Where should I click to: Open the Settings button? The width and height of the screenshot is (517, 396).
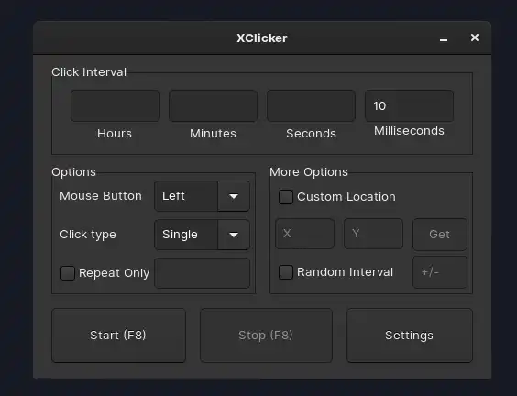[410, 335]
